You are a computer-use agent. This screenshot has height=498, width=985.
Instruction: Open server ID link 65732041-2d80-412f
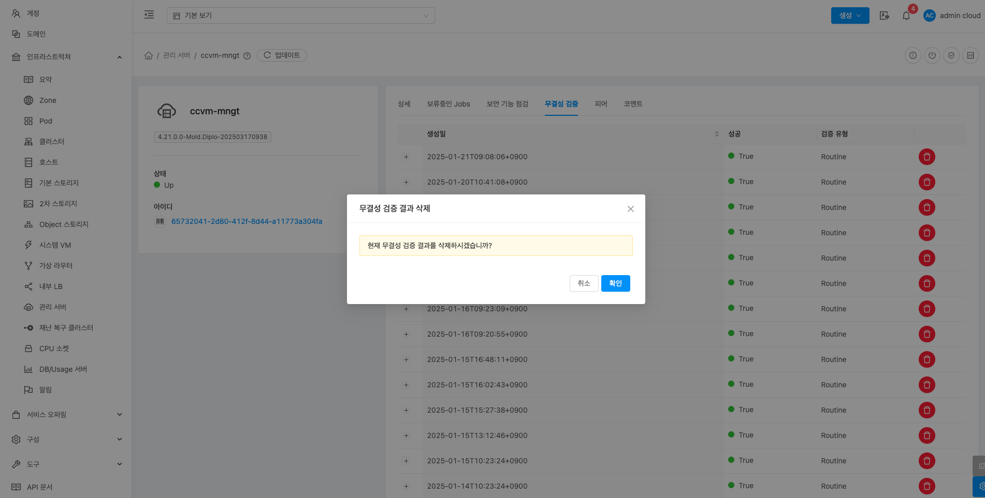point(247,221)
